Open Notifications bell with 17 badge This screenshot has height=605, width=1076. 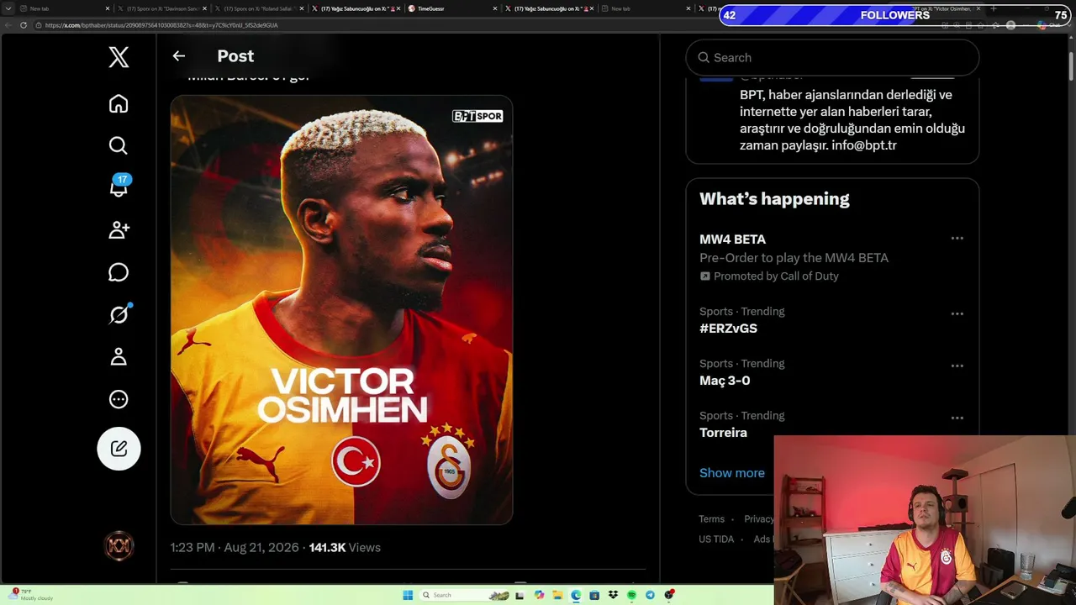119,187
